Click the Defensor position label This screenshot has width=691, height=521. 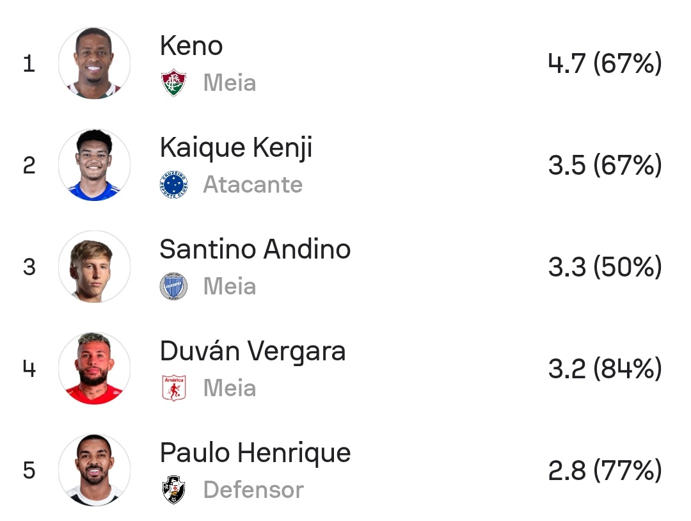253,490
